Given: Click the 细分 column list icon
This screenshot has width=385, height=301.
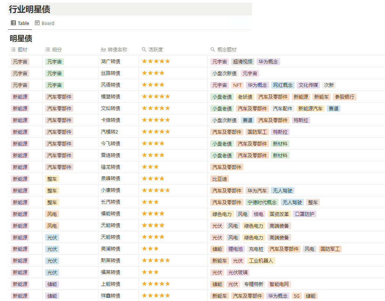Looking at the screenshot, I should pyautogui.click(x=48, y=49).
